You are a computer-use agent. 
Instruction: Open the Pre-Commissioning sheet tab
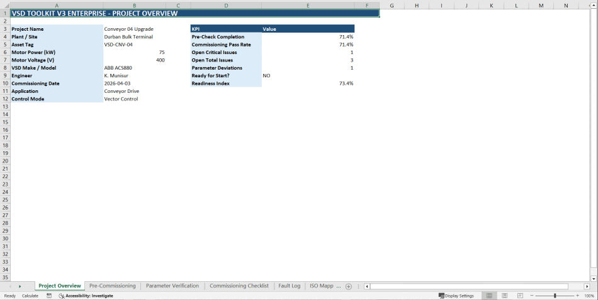112,286
